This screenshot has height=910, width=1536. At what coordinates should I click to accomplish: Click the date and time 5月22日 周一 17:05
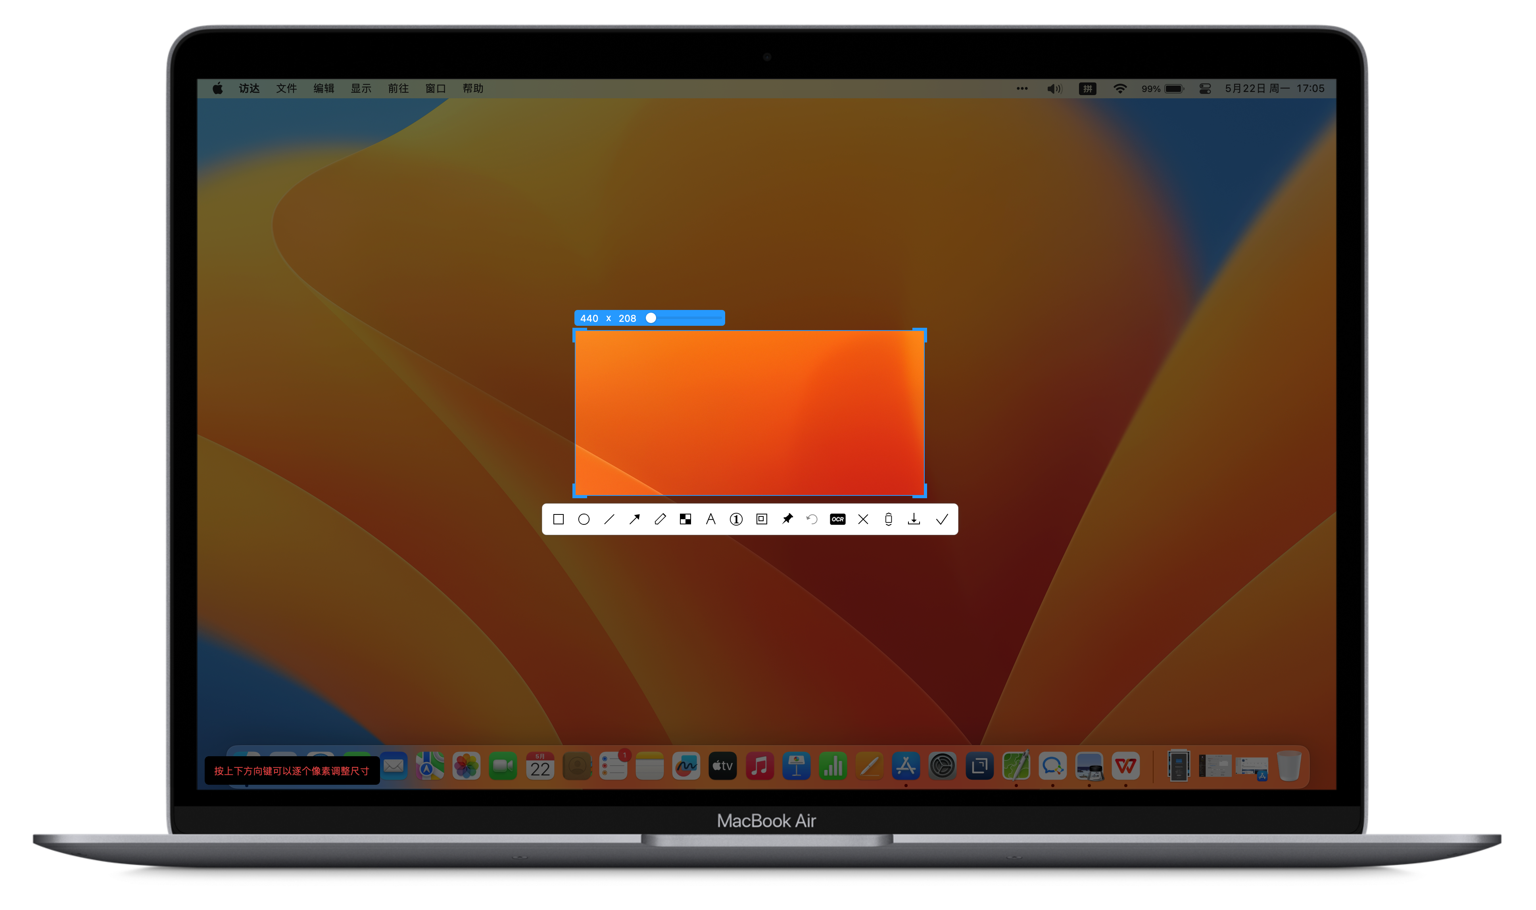tap(1275, 88)
